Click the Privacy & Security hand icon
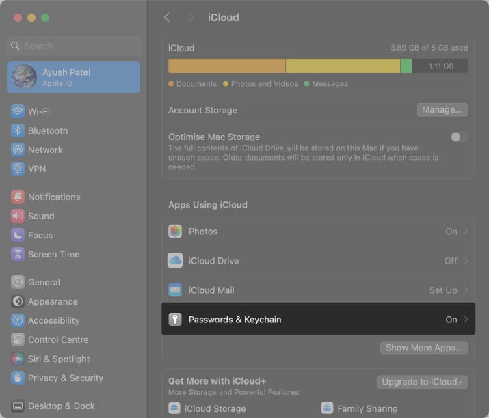Viewport: 489px width, 418px height. click(18, 378)
